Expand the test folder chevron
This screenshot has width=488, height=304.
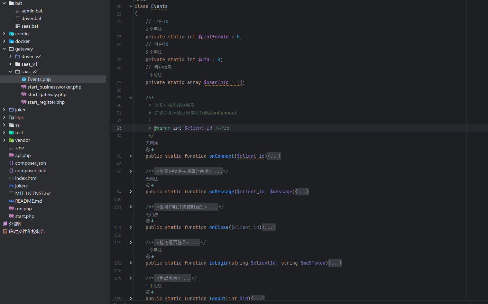pyautogui.click(x=4, y=132)
